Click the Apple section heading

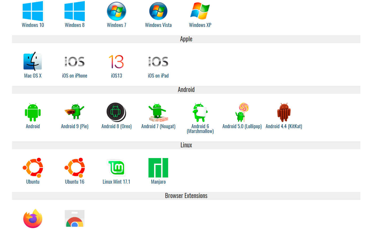coord(186,39)
